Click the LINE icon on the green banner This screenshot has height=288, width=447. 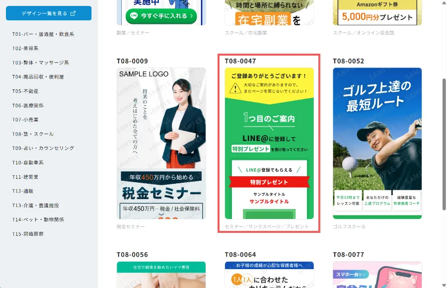point(134,16)
